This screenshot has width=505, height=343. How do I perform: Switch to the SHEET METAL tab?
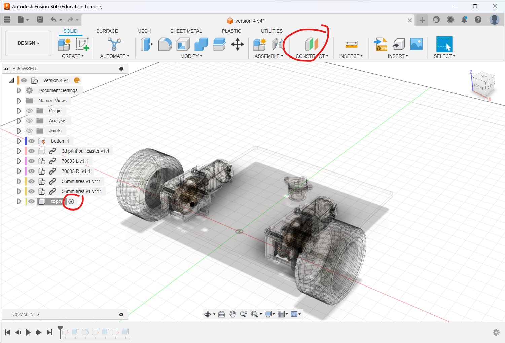point(186,31)
